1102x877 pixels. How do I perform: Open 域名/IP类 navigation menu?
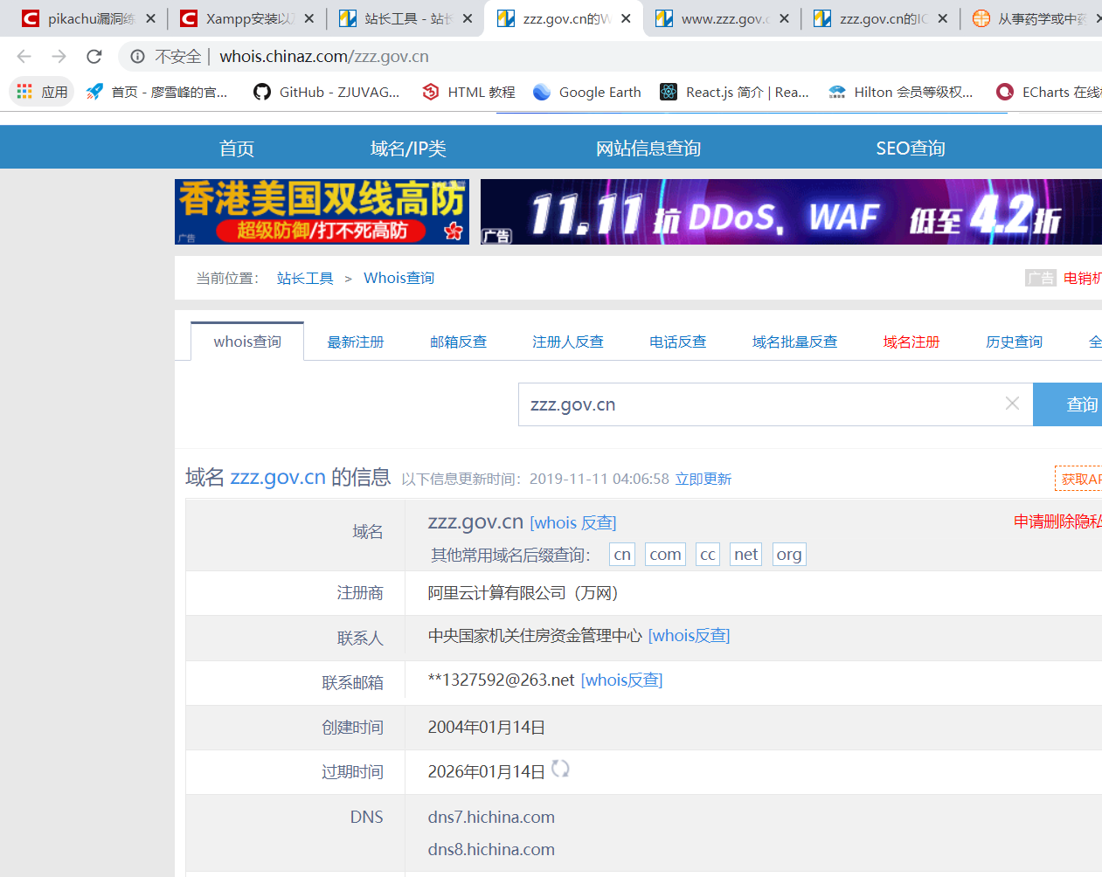[x=408, y=148]
